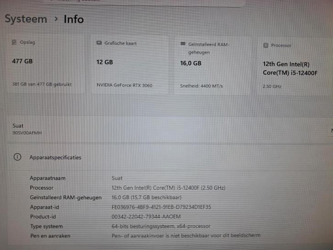Screen dimensions: 333x250
Task: Open the Geïnstalleerd RAM-geheugen card
Action: click(x=212, y=66)
